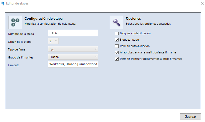This screenshot has height=122, width=205.
Task: Click 'Selecciona las opciones adecuadas.' text
Action: tap(148, 24)
